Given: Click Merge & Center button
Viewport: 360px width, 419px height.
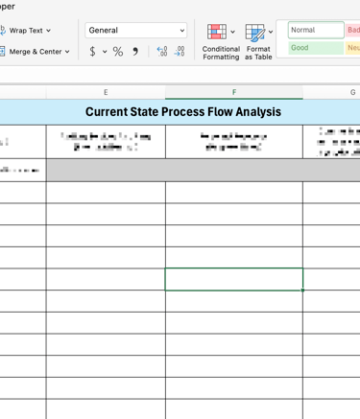Looking at the screenshot, I should click(31, 52).
